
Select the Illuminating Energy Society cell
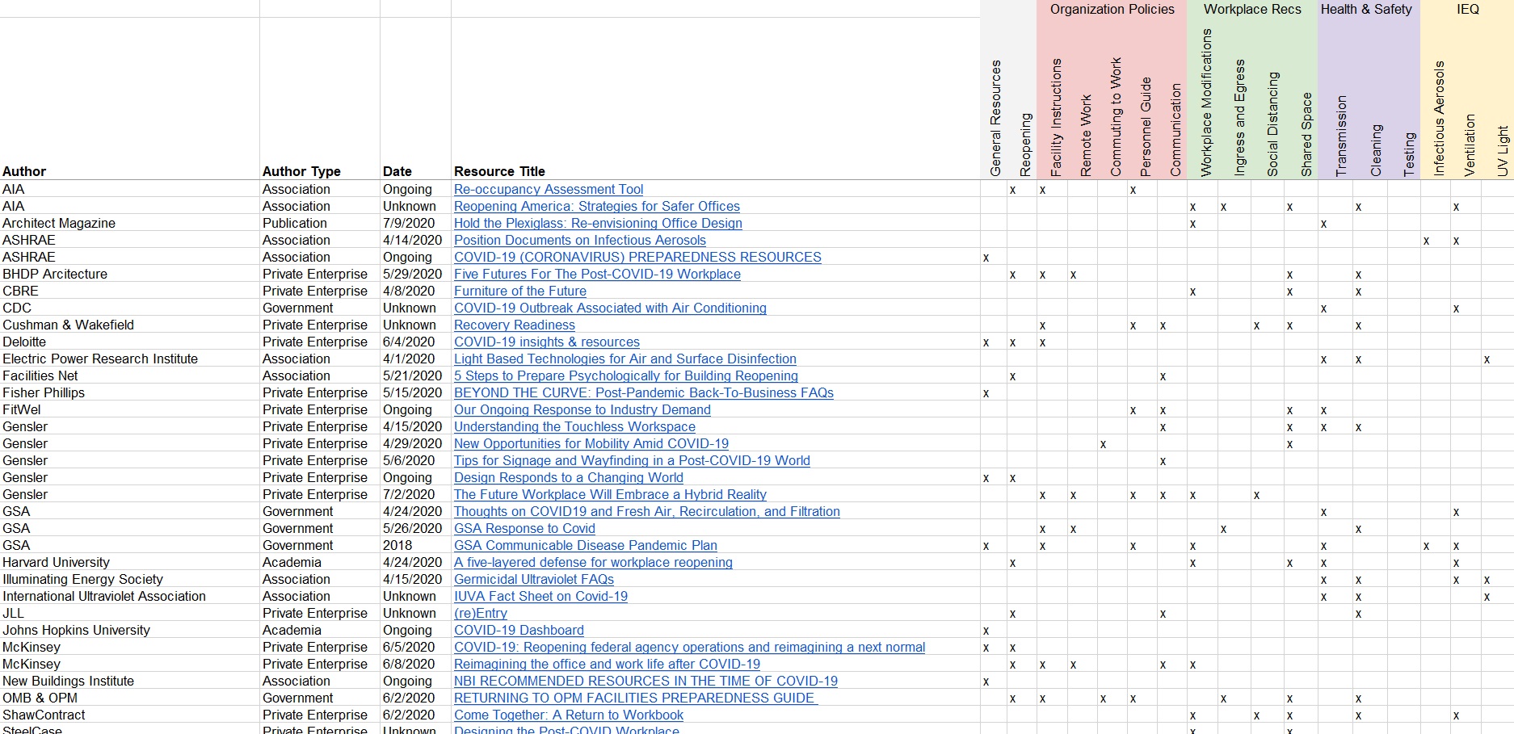82,579
